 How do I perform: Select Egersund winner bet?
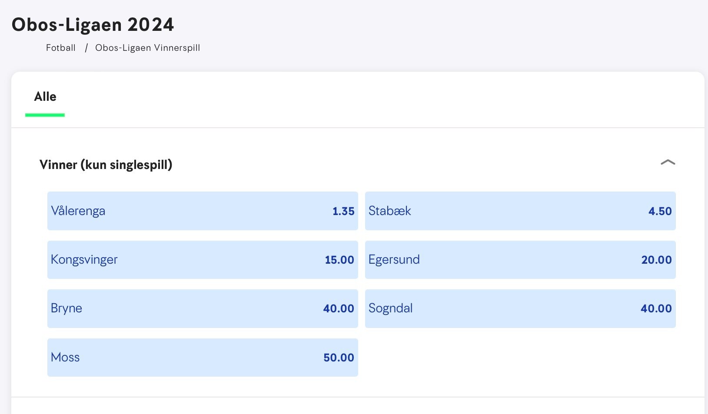(520, 260)
